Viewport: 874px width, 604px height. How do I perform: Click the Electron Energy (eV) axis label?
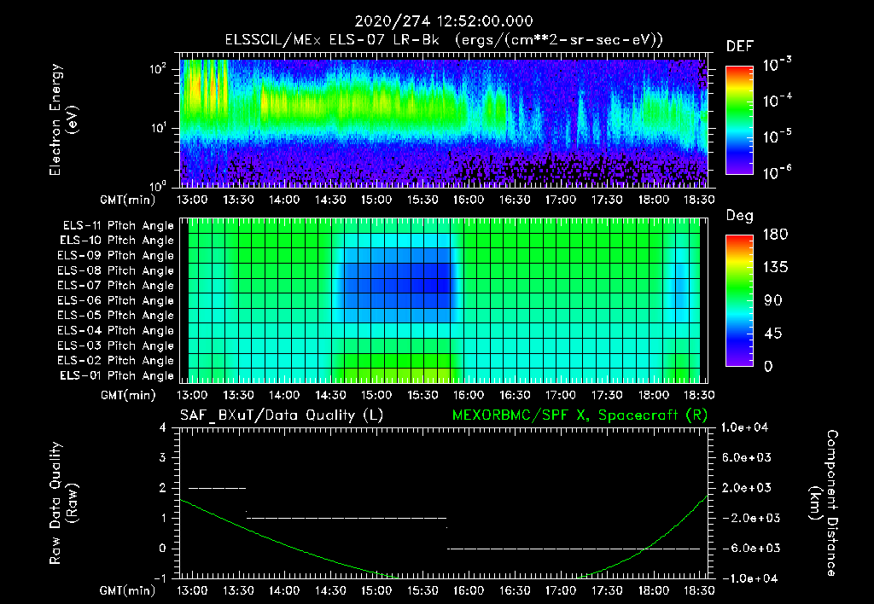(63, 119)
